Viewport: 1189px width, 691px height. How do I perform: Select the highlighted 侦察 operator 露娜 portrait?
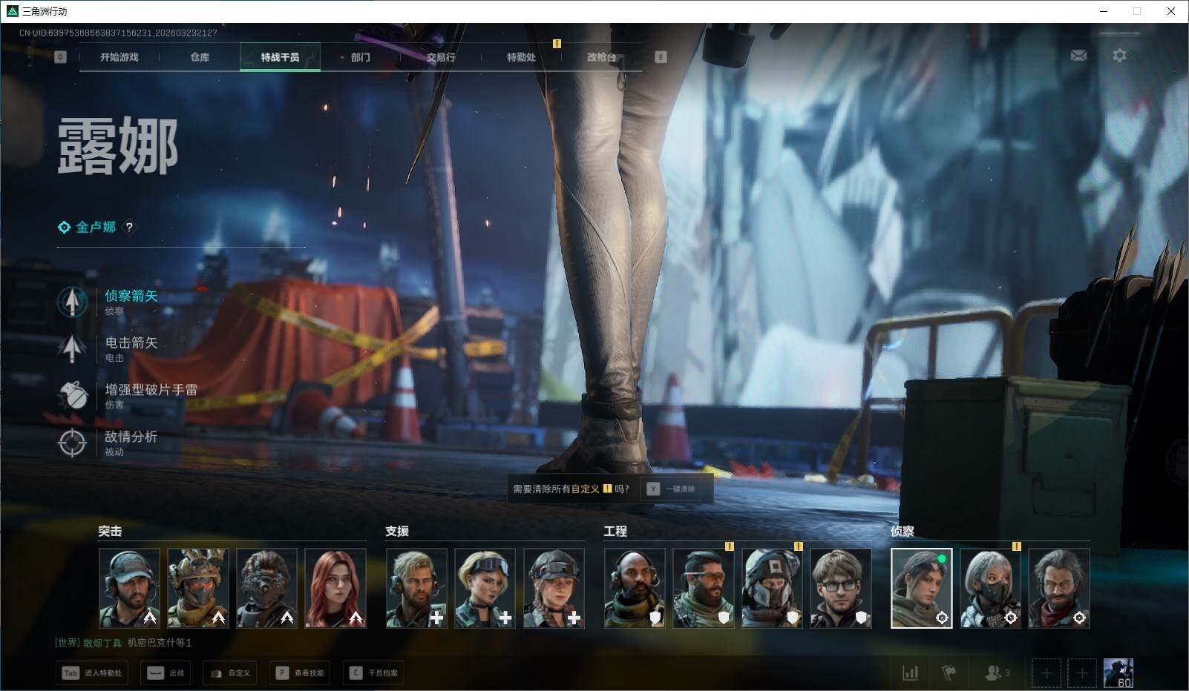[x=922, y=588]
